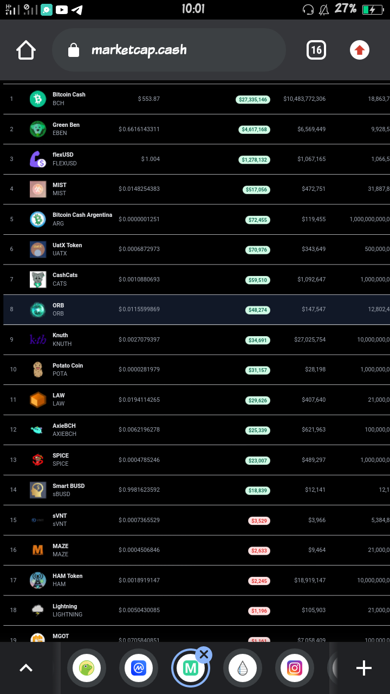Open the Bitcoin Cash coin logo
The width and height of the screenshot is (390, 694).
(38, 99)
